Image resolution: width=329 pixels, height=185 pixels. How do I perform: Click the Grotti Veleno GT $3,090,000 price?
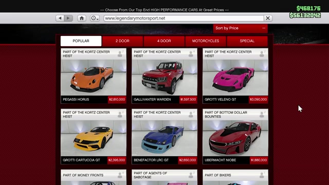258,100
